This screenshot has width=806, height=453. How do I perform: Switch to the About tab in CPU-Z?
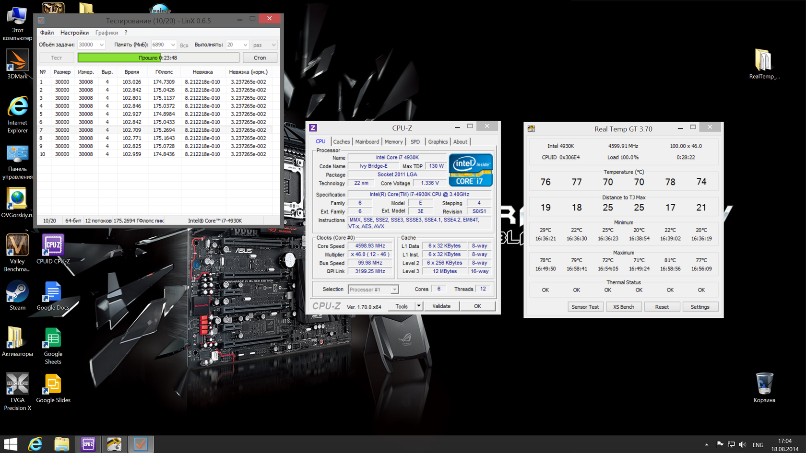click(460, 141)
